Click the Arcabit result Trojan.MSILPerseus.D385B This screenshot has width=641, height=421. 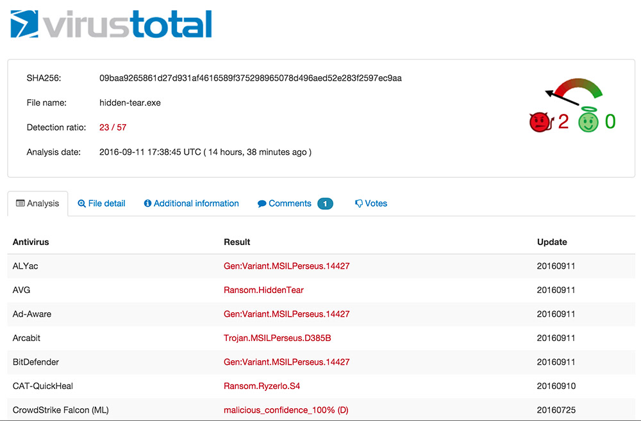277,338
